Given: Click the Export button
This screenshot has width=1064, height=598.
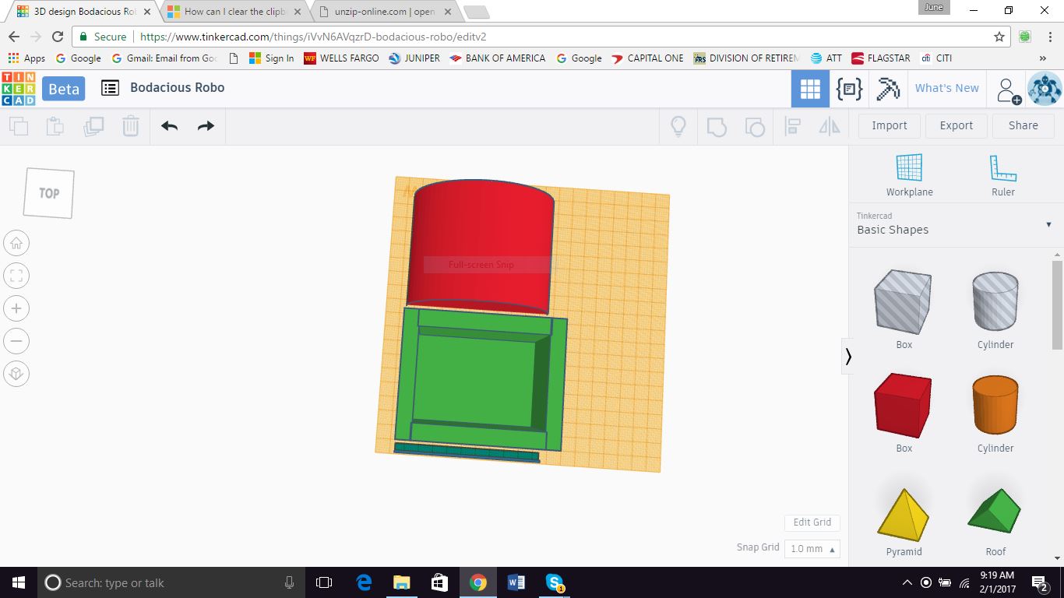Looking at the screenshot, I should coord(956,125).
